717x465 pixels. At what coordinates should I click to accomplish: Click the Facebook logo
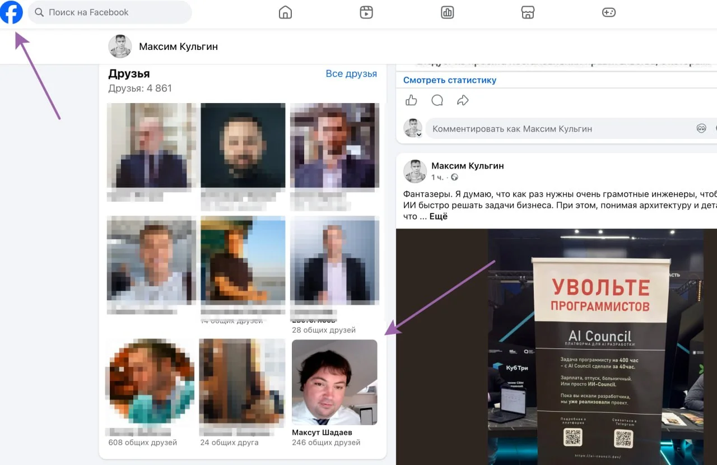12,12
